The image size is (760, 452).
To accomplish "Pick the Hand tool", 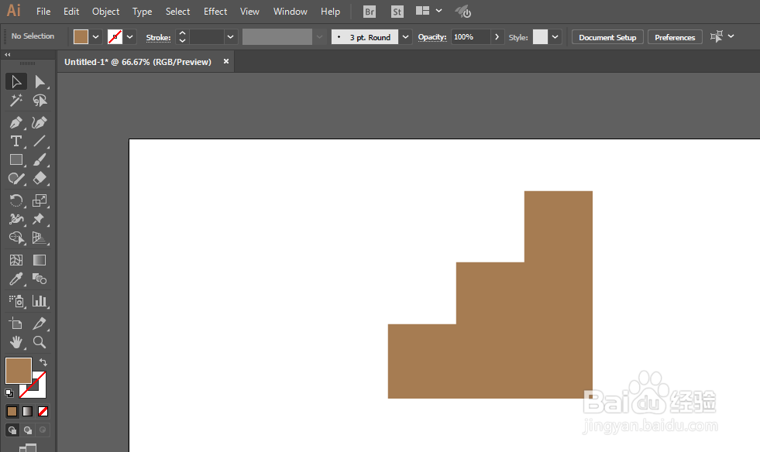I will coord(16,342).
